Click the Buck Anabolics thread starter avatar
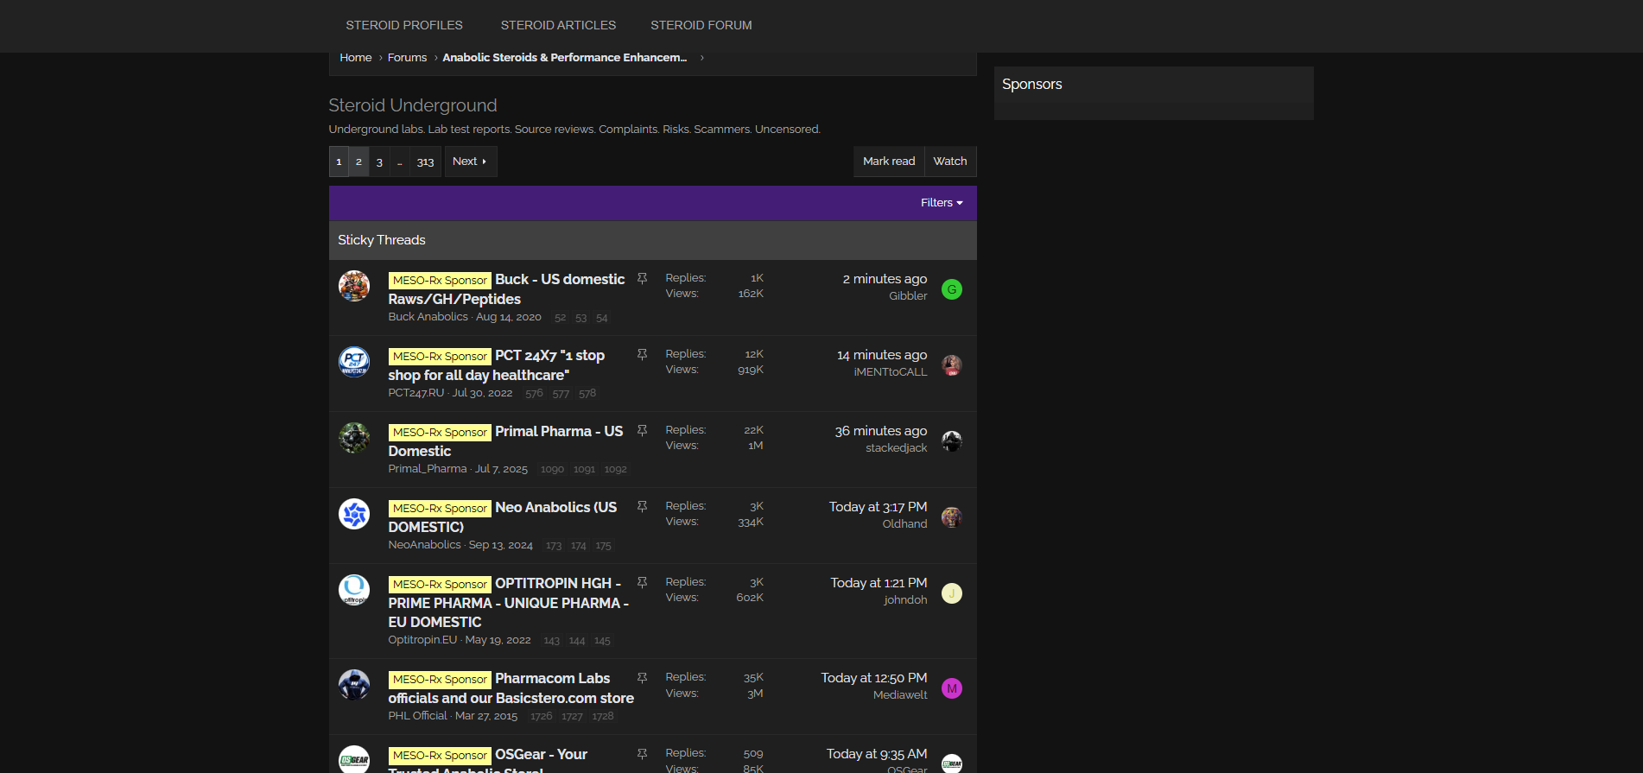The width and height of the screenshot is (1643, 773). click(354, 286)
